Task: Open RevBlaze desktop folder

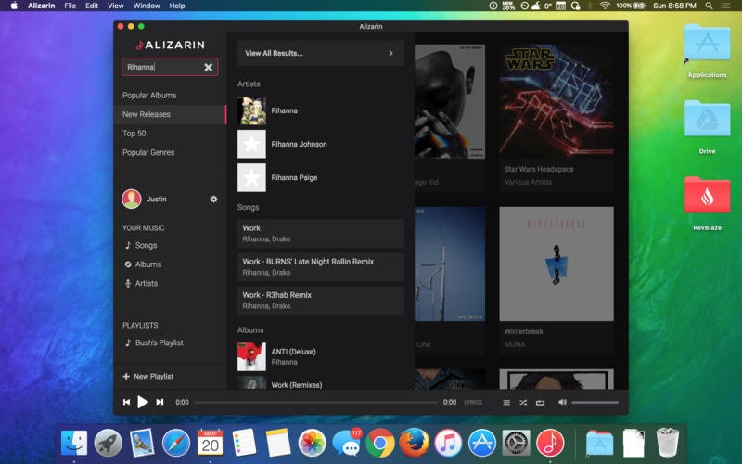Action: (707, 195)
